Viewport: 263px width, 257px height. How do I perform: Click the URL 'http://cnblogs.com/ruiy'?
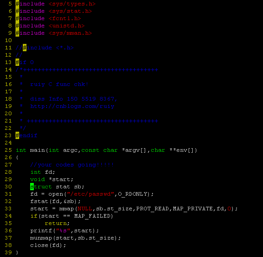[72, 106]
